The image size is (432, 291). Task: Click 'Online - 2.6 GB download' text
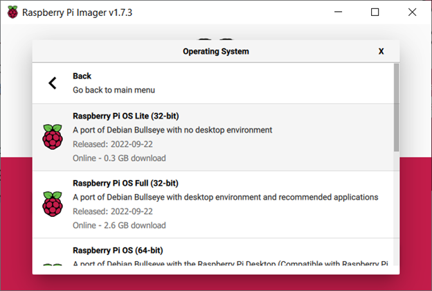click(x=119, y=225)
